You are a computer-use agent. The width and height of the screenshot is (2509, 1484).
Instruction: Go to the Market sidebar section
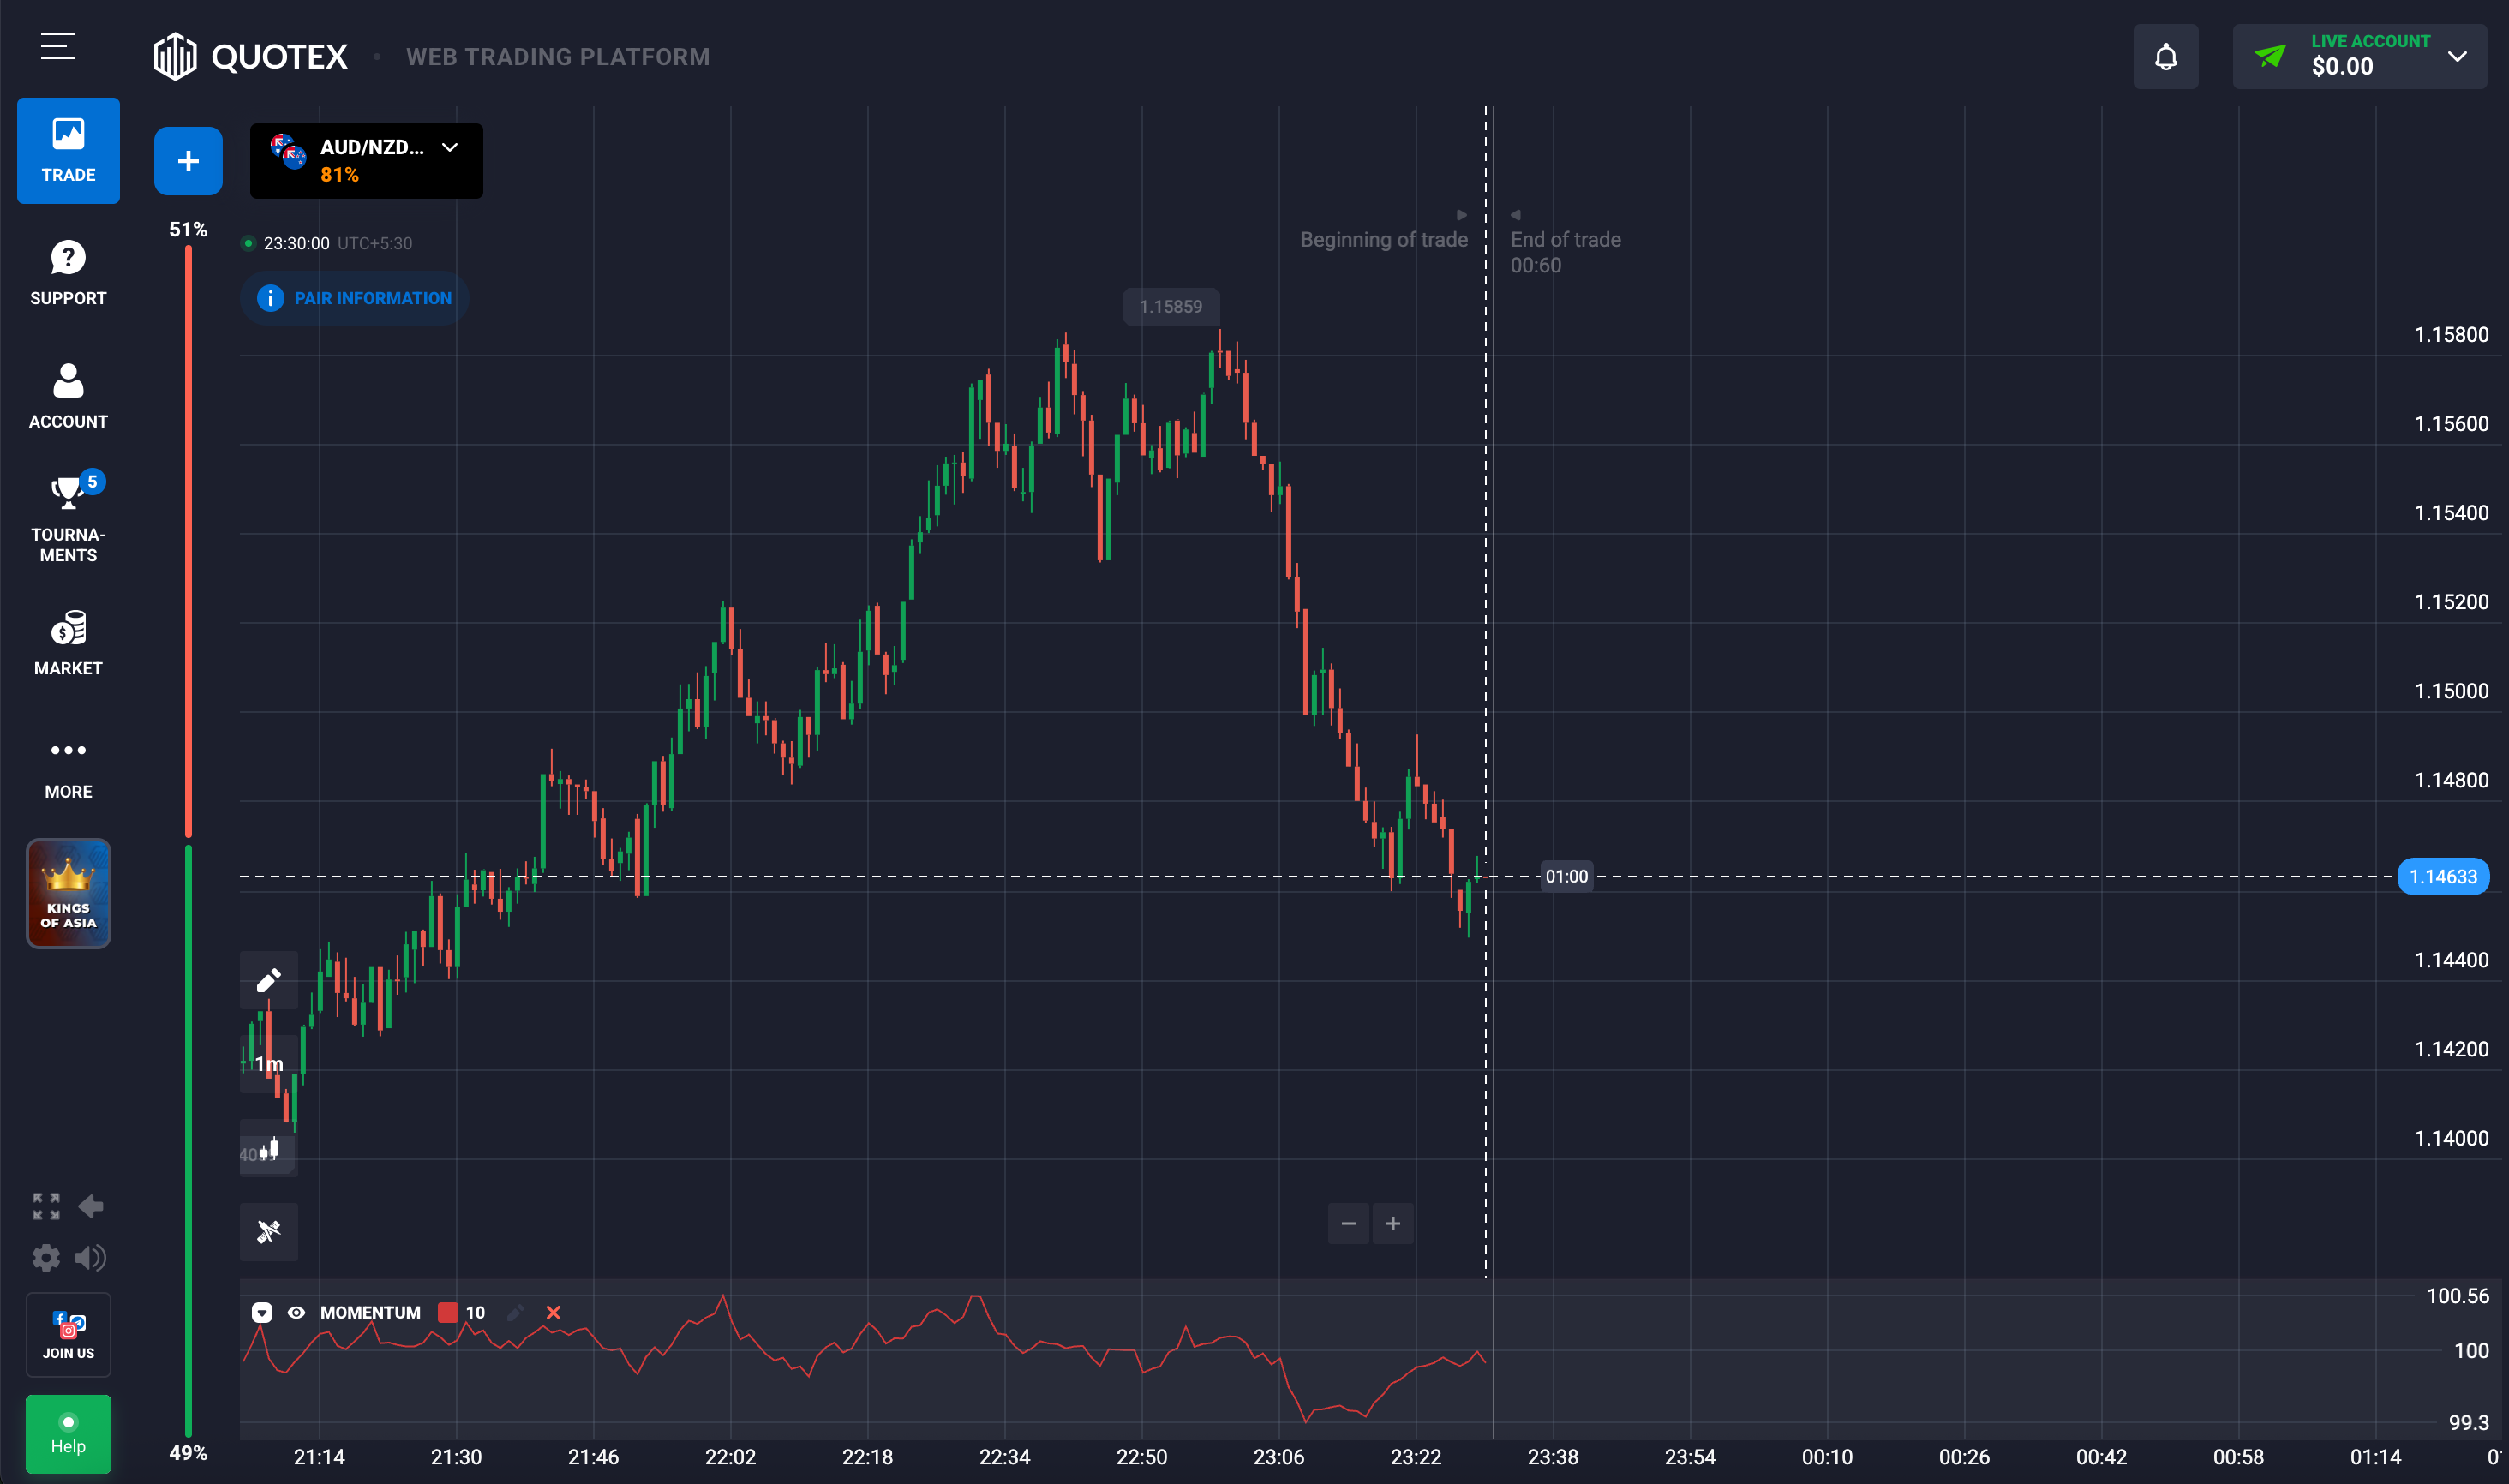pos(68,642)
